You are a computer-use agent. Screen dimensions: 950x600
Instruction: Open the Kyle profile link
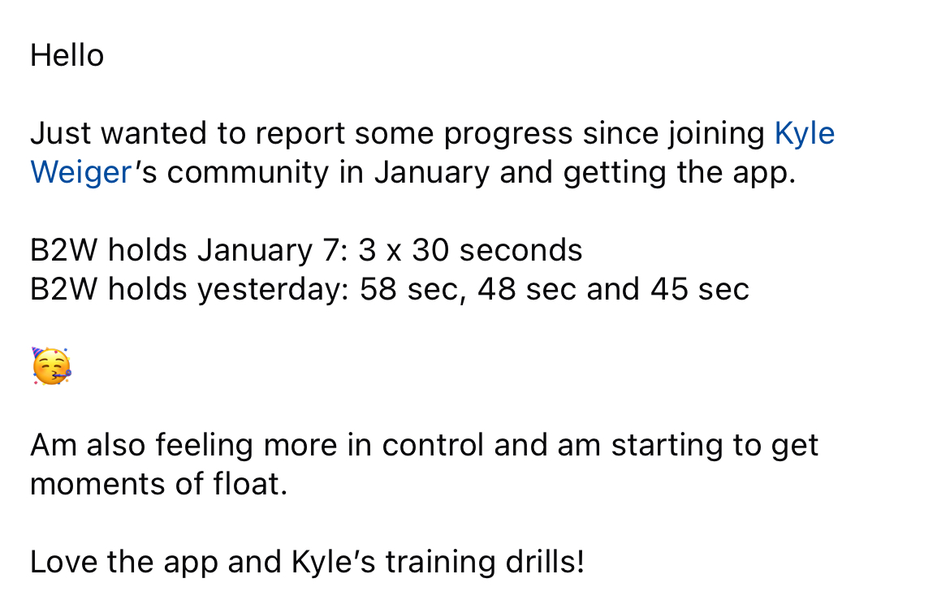pos(804,134)
